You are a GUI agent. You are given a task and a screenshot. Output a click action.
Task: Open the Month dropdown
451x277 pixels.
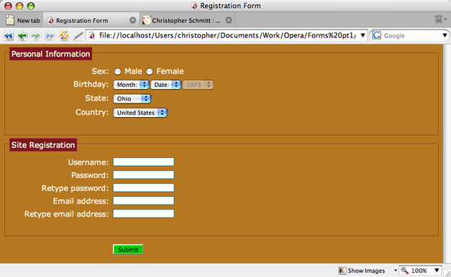pyautogui.click(x=131, y=85)
